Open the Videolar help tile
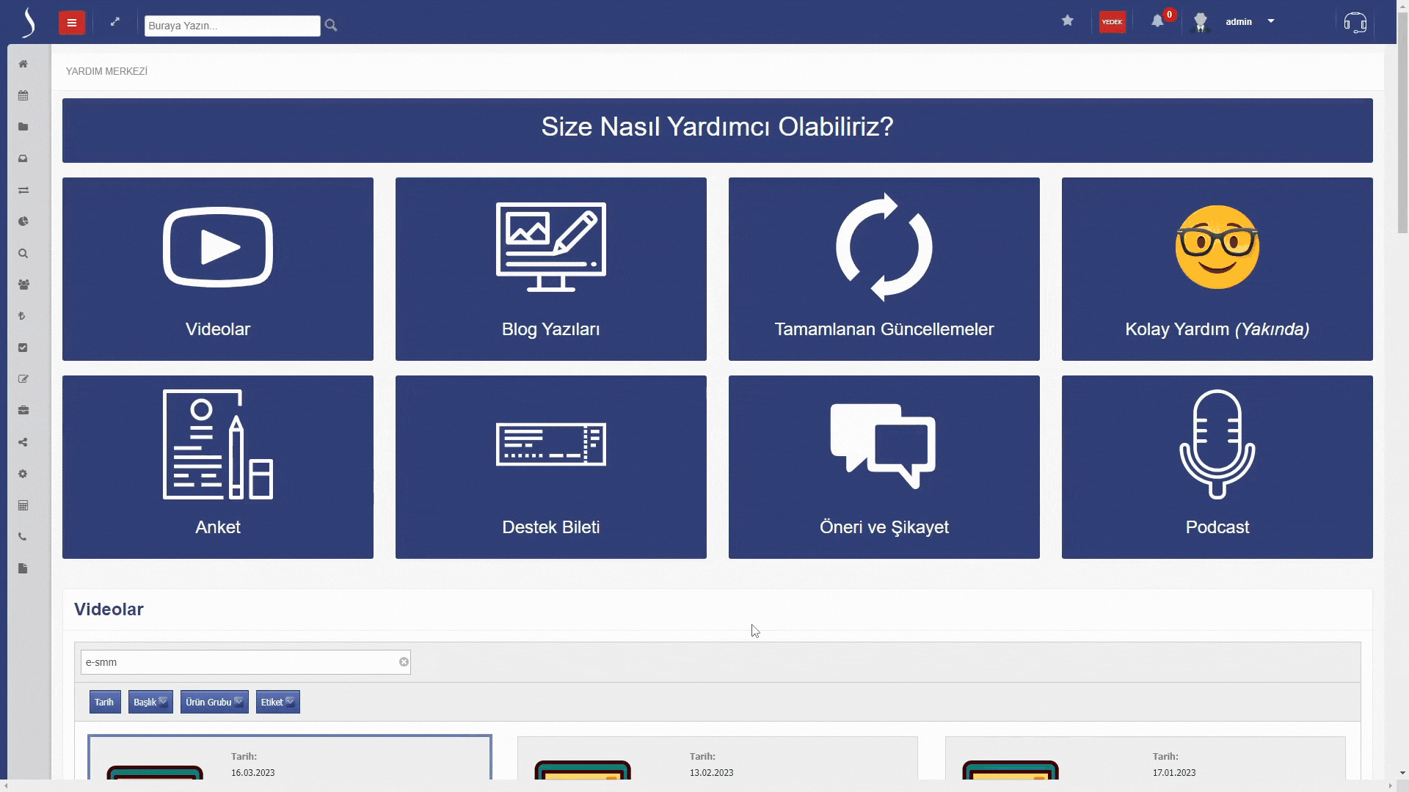This screenshot has height=792, width=1409. [x=217, y=268]
